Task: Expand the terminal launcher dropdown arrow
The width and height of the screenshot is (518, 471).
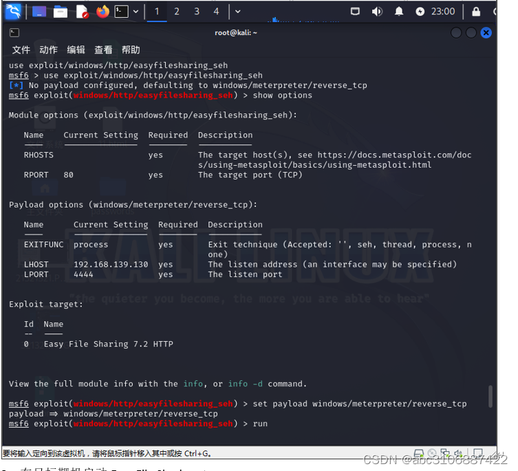Action: (136, 12)
